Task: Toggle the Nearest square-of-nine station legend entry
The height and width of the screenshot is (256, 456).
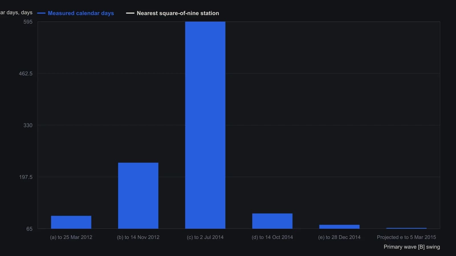Action: pos(173,13)
